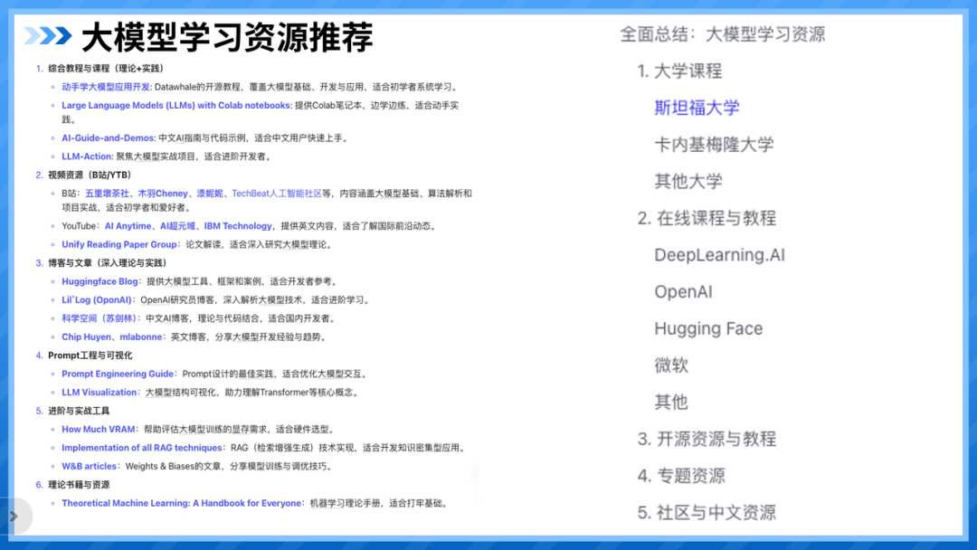Image resolution: width=977 pixels, height=550 pixels.
Task: Select 微软 outline entry
Action: pos(671,365)
